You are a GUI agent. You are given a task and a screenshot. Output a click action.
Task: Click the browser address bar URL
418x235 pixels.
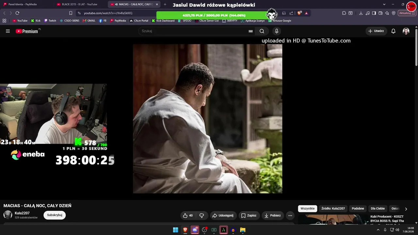(x=108, y=13)
